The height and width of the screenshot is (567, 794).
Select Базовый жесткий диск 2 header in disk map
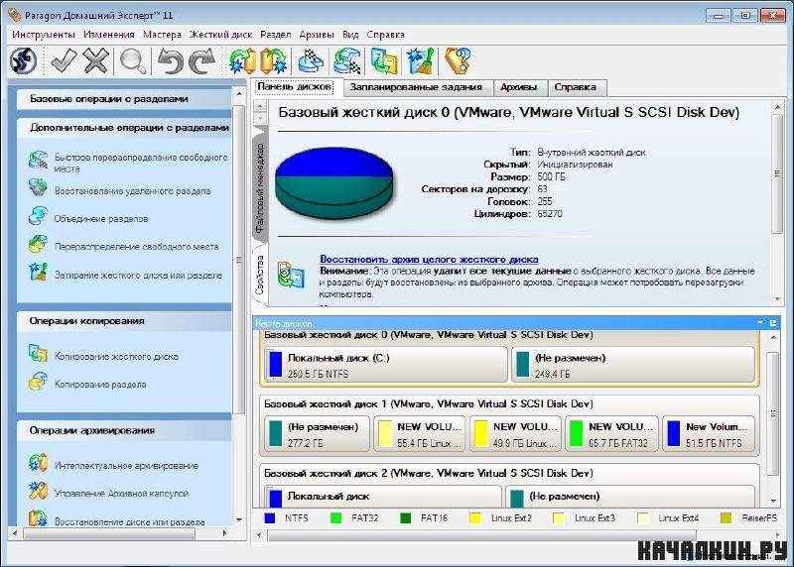tap(429, 473)
